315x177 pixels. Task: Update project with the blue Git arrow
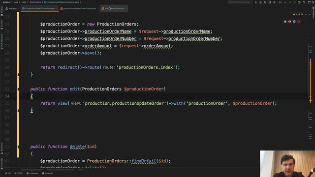click(x=285, y=2)
